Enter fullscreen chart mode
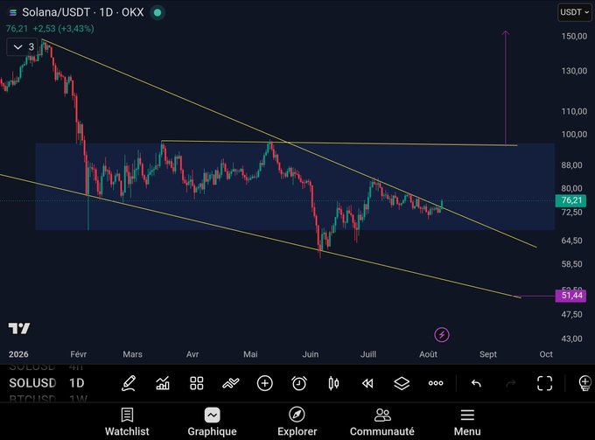595x440 pixels. pos(544,383)
